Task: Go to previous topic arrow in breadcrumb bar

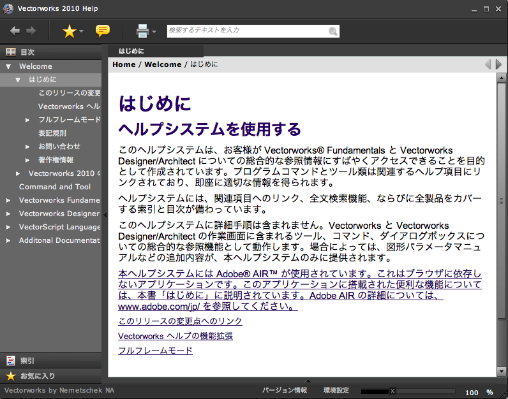Action: click(x=488, y=64)
